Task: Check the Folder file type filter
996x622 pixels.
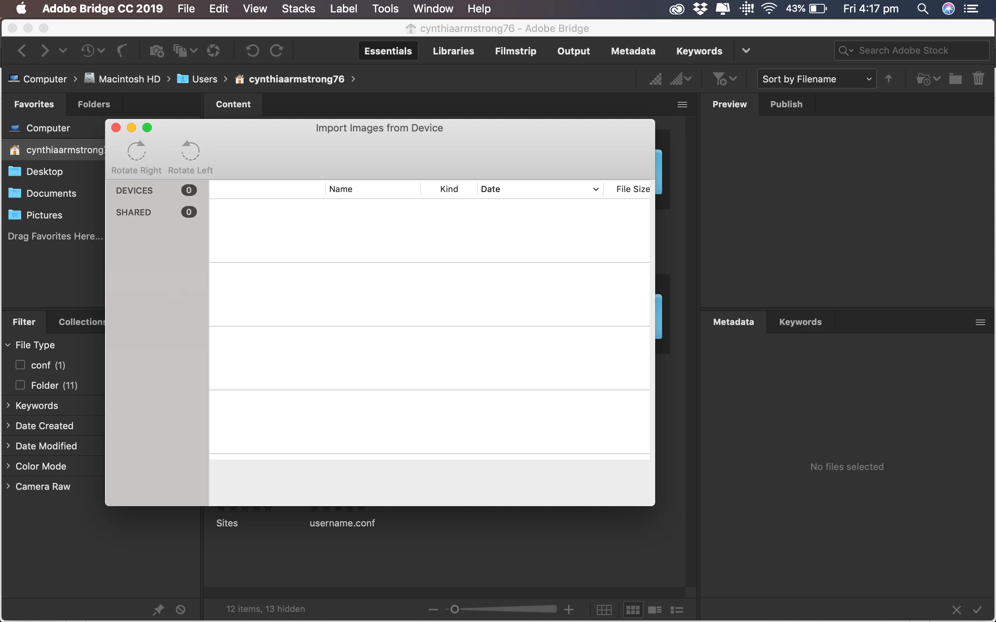Action: click(x=20, y=385)
